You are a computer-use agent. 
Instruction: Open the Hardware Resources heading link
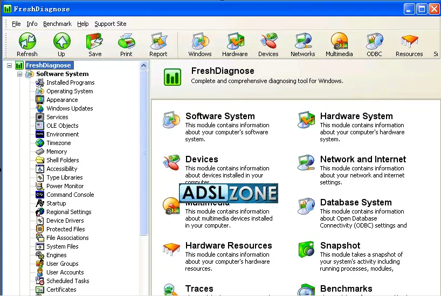pos(229,245)
